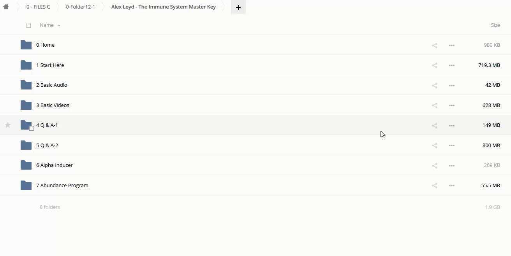Click the 1 Start Here folder icon
The height and width of the screenshot is (256, 511).
26,65
